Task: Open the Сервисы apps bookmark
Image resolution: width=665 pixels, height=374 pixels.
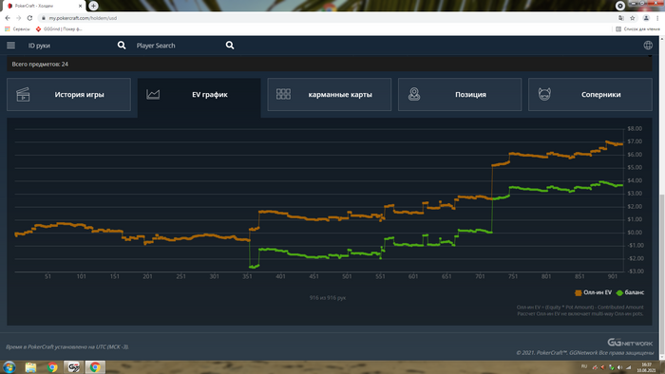Action: point(17,28)
